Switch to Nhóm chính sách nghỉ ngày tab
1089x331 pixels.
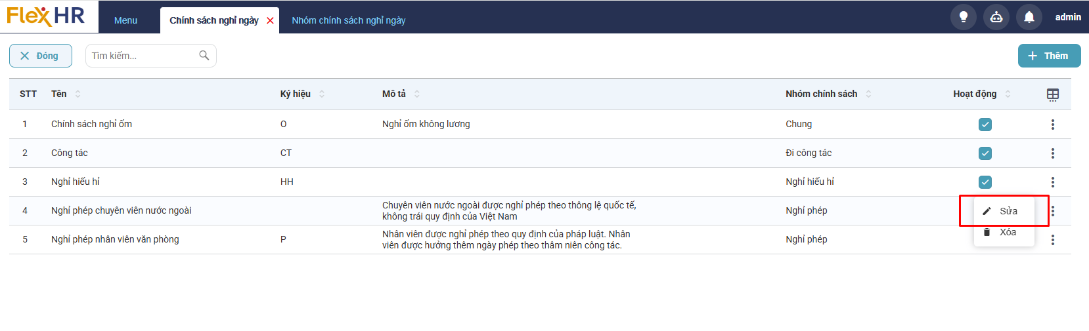(349, 20)
